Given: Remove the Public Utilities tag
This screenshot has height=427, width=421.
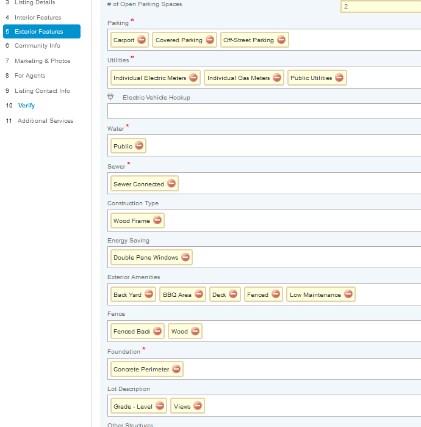Looking at the screenshot, I should pyautogui.click(x=339, y=78).
